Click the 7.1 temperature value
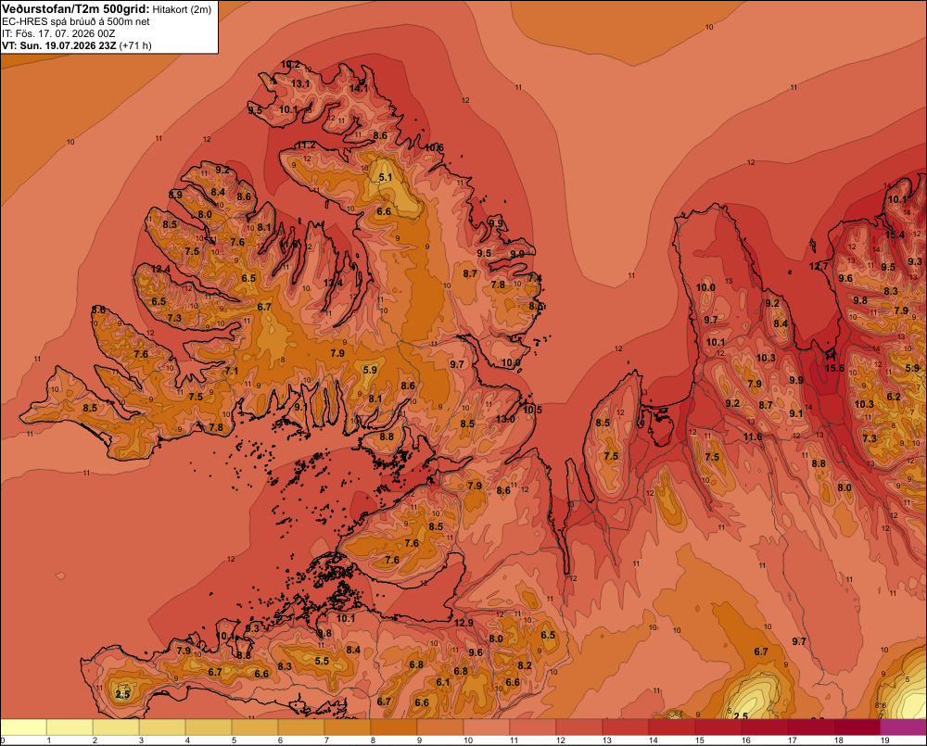Viewport: 927px width, 746px height. pos(232,372)
